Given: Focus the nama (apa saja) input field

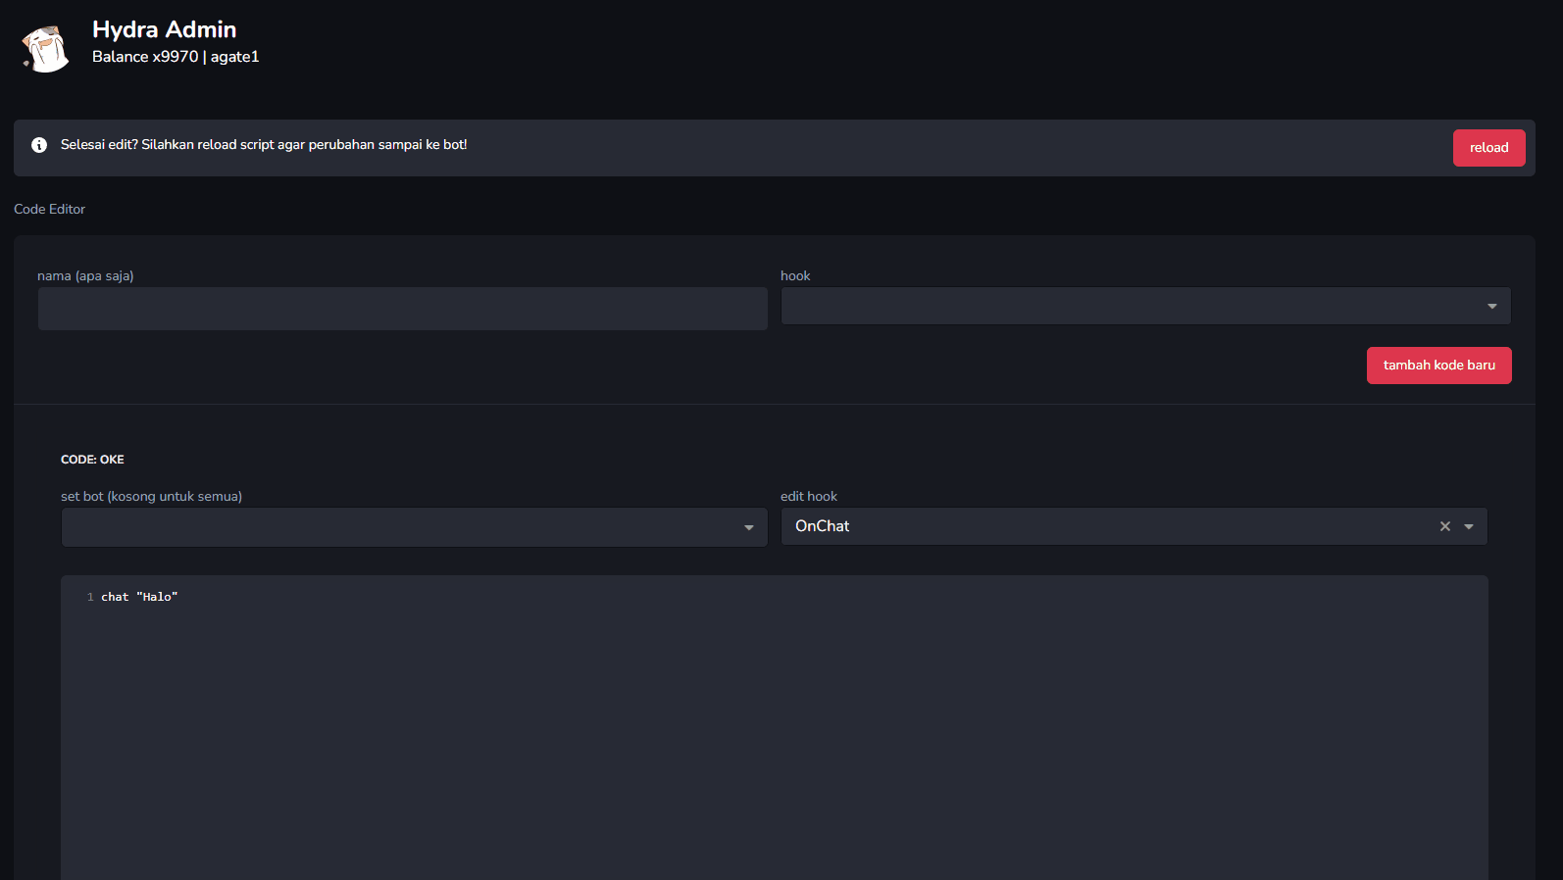Looking at the screenshot, I should [x=402, y=309].
